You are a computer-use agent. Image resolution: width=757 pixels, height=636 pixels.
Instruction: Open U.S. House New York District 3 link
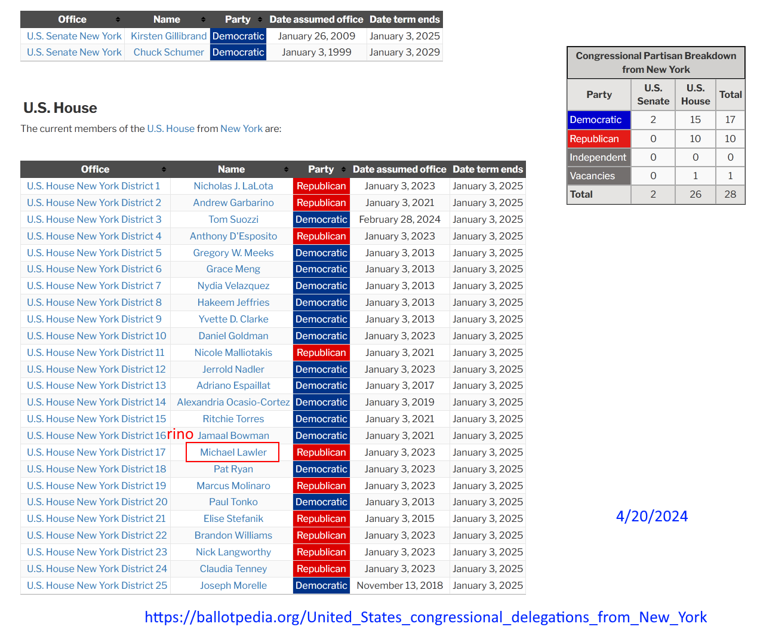[x=94, y=220]
